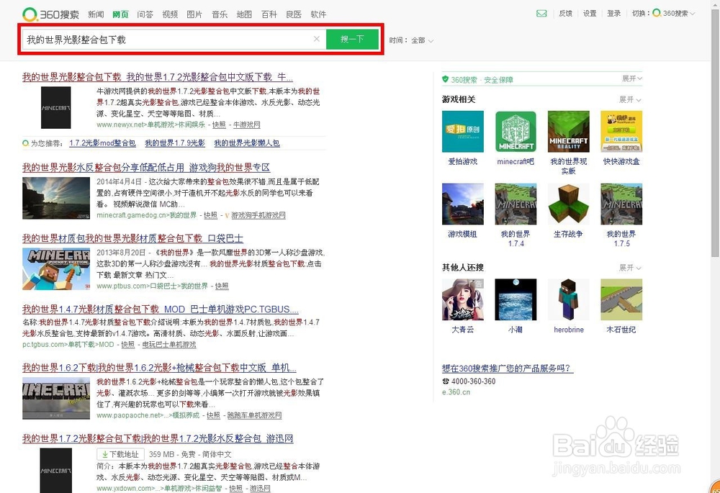Screen dimensions: 720x493
Task: Switch to the 视频 tab
Action: point(170,14)
